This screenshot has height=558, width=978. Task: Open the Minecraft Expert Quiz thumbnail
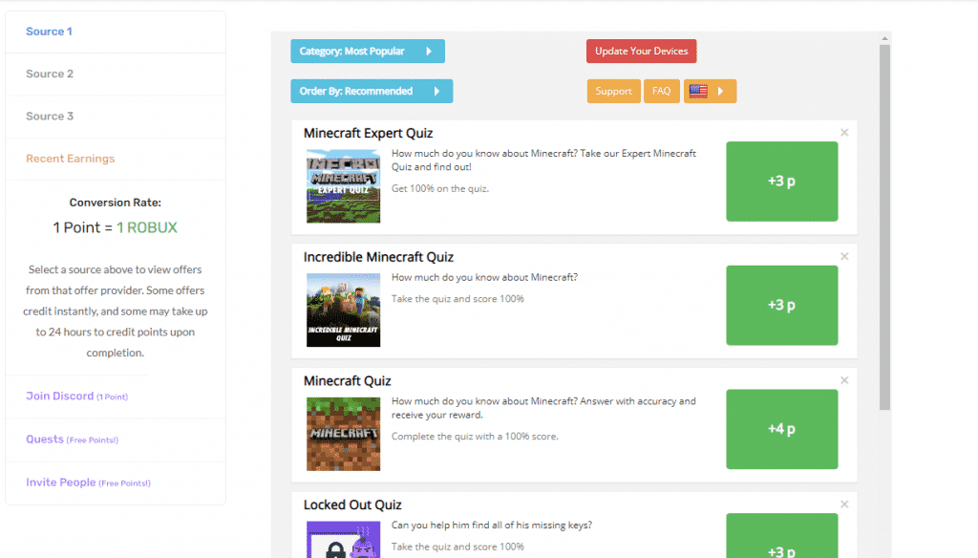343,185
